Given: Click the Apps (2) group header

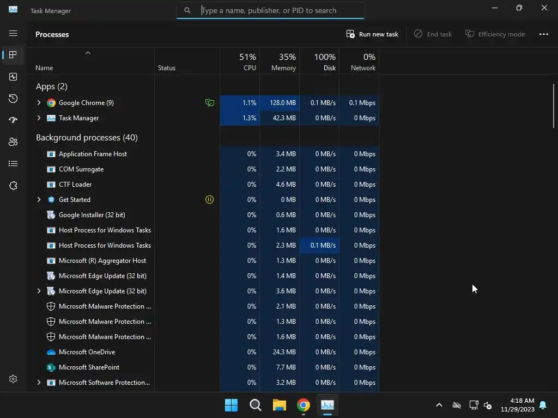Looking at the screenshot, I should point(52,87).
